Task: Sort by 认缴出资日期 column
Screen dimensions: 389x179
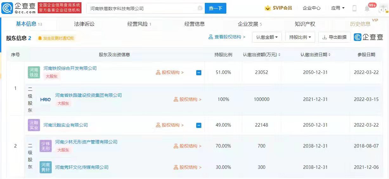Action: pos(315,55)
